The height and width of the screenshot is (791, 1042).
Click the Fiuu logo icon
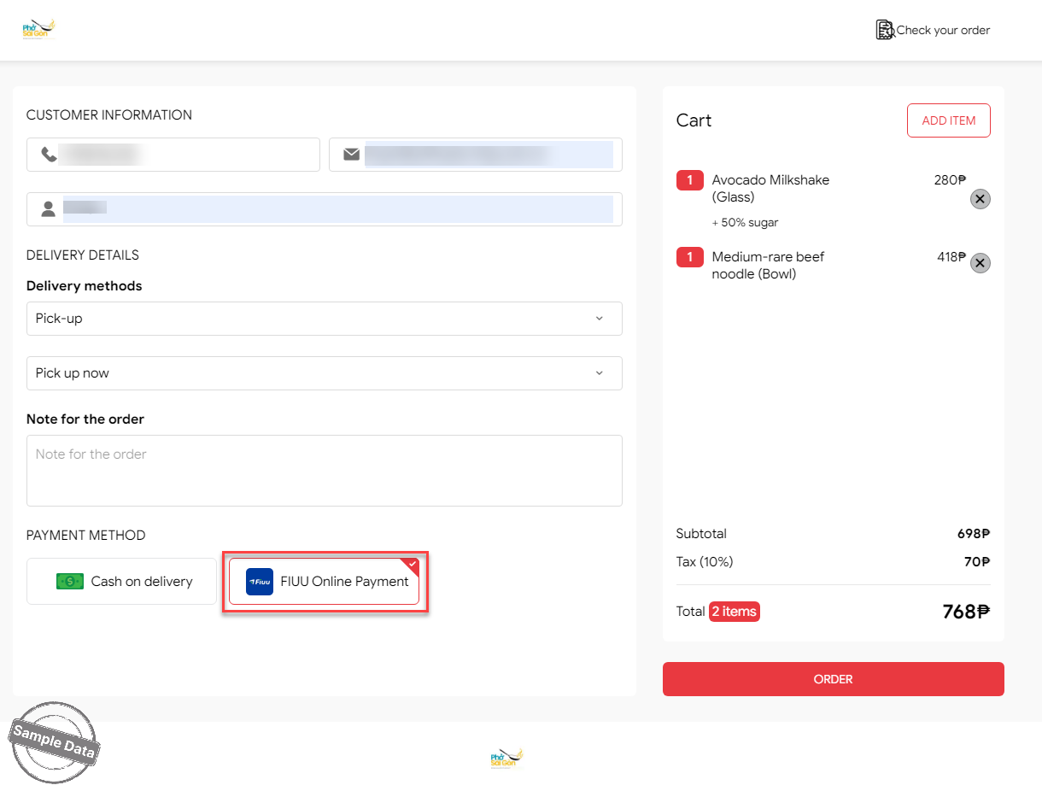[260, 582]
